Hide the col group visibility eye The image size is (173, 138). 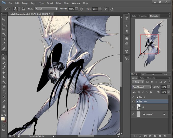pos(133,101)
